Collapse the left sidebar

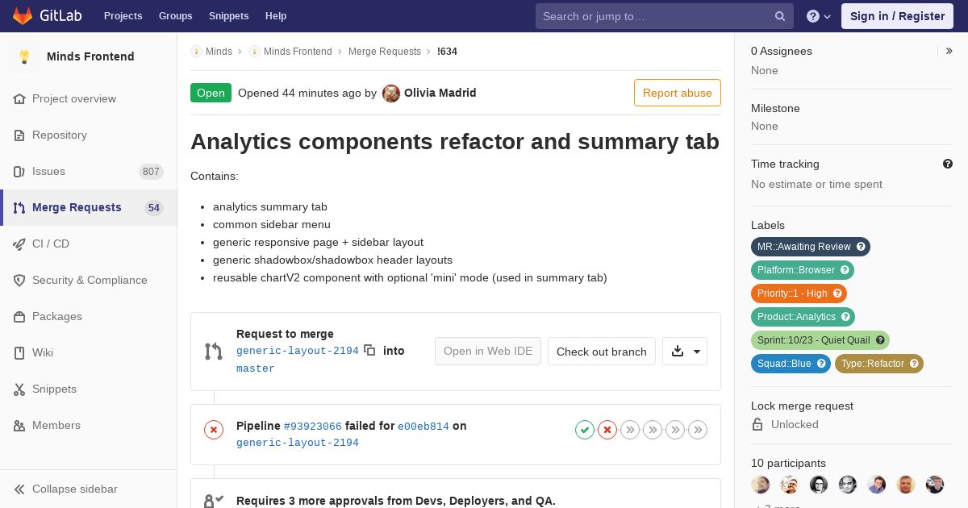pyautogui.click(x=89, y=489)
